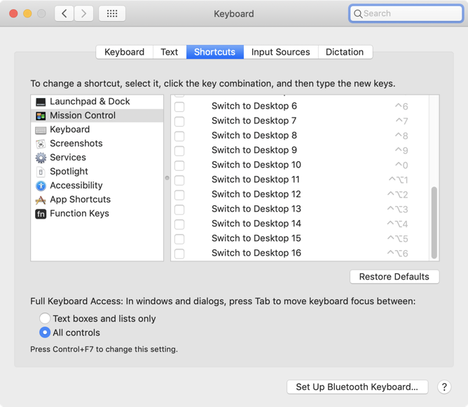This screenshot has height=407, width=468.
Task: Click the Restore Defaults button
Action: pos(394,277)
